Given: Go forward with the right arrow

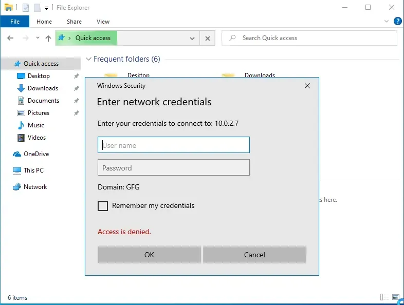Looking at the screenshot, I should tap(26, 38).
